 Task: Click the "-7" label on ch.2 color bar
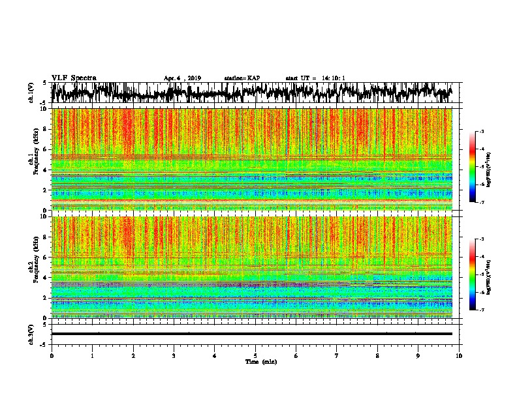pyautogui.click(x=481, y=310)
